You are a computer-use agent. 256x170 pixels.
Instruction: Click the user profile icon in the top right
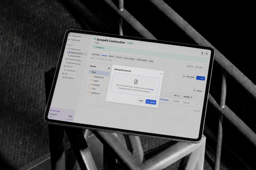(x=202, y=53)
